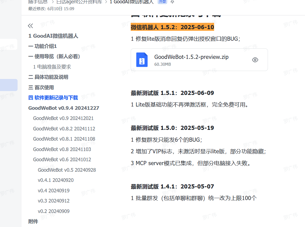Open 随手信息 breadcrumb link

tap(38, 2)
